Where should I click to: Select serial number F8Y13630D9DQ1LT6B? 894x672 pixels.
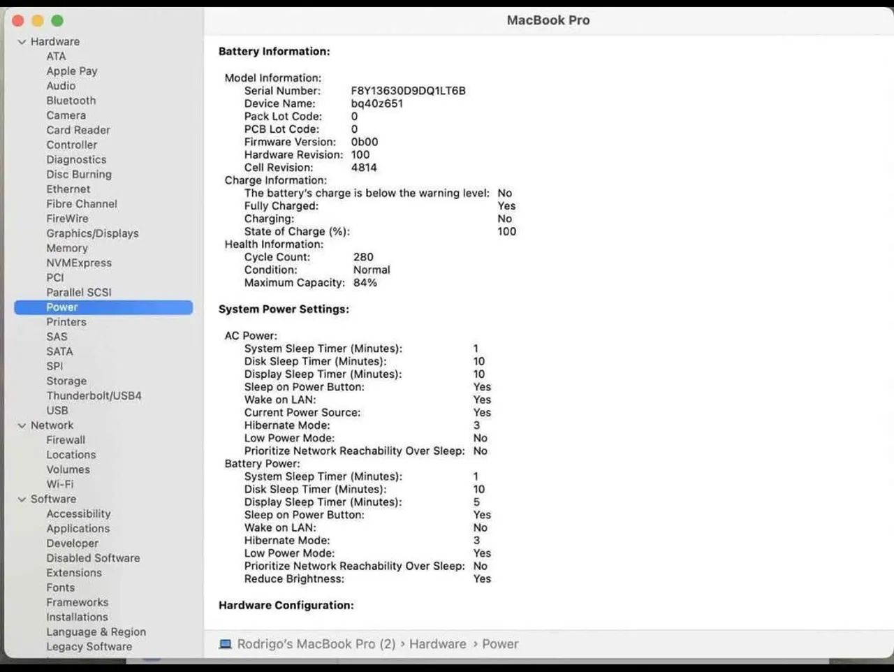pyautogui.click(x=408, y=91)
